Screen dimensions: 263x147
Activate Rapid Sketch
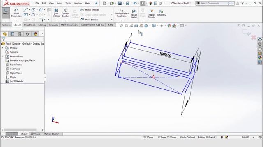151,13
